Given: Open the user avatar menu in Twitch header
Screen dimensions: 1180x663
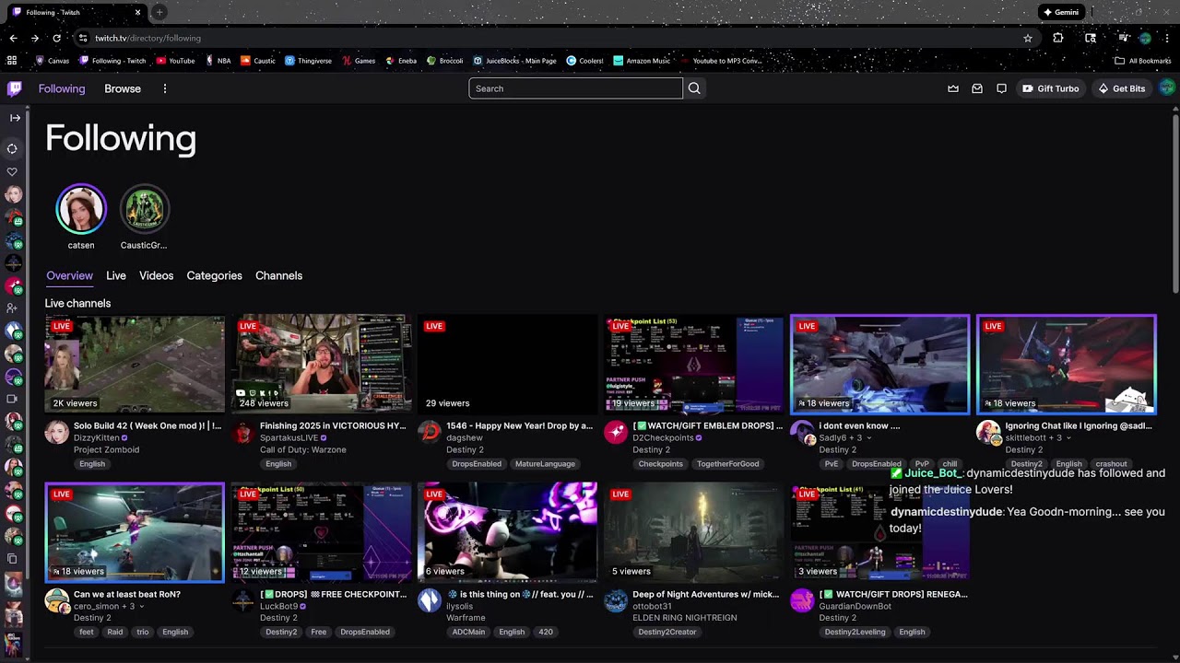Looking at the screenshot, I should click(x=1167, y=87).
